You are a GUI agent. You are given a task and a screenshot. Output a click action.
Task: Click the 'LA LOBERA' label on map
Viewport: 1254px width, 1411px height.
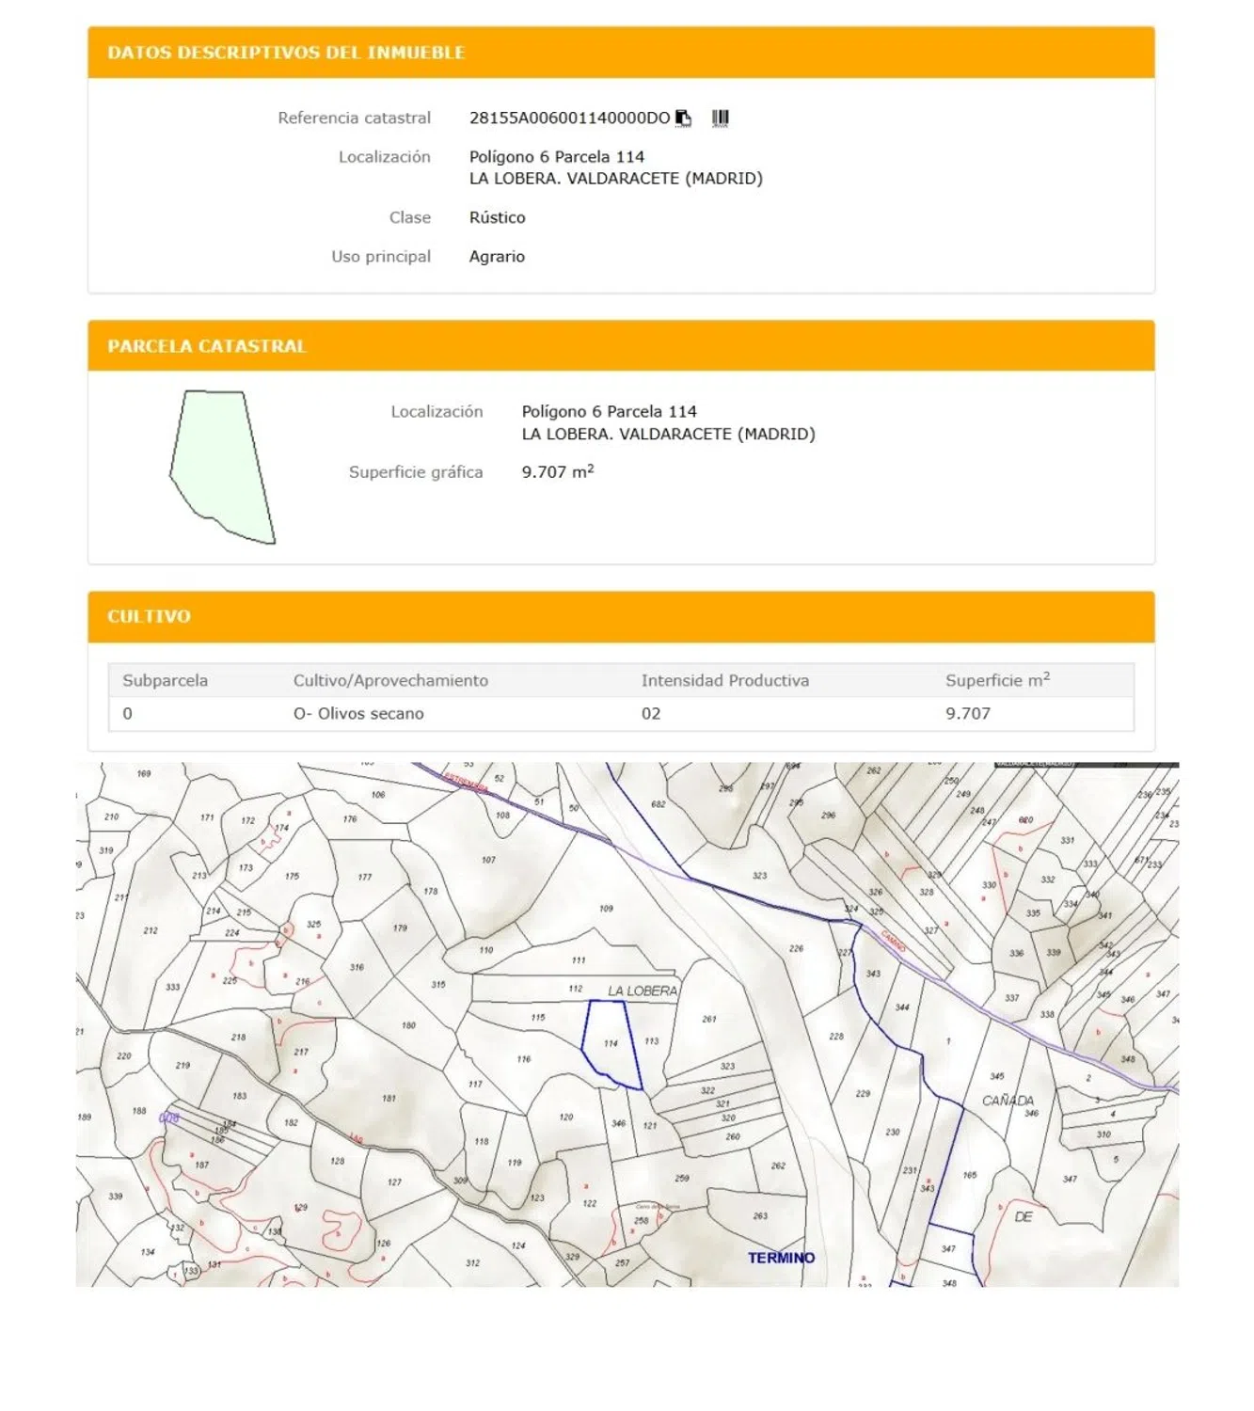[642, 991]
